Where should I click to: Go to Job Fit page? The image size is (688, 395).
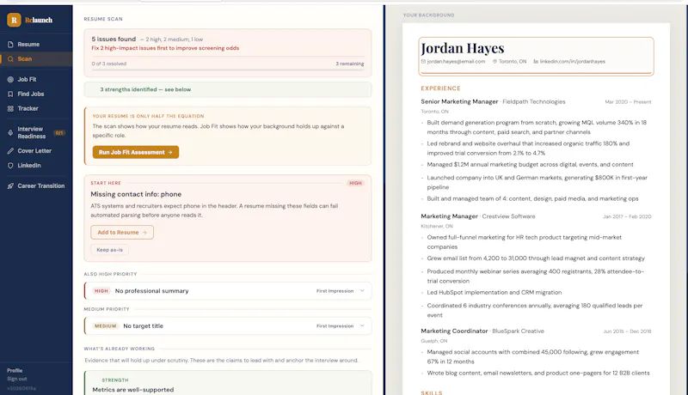click(36, 79)
